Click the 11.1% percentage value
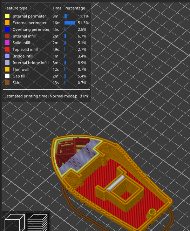This screenshot has height=231, width=190. tap(83, 16)
